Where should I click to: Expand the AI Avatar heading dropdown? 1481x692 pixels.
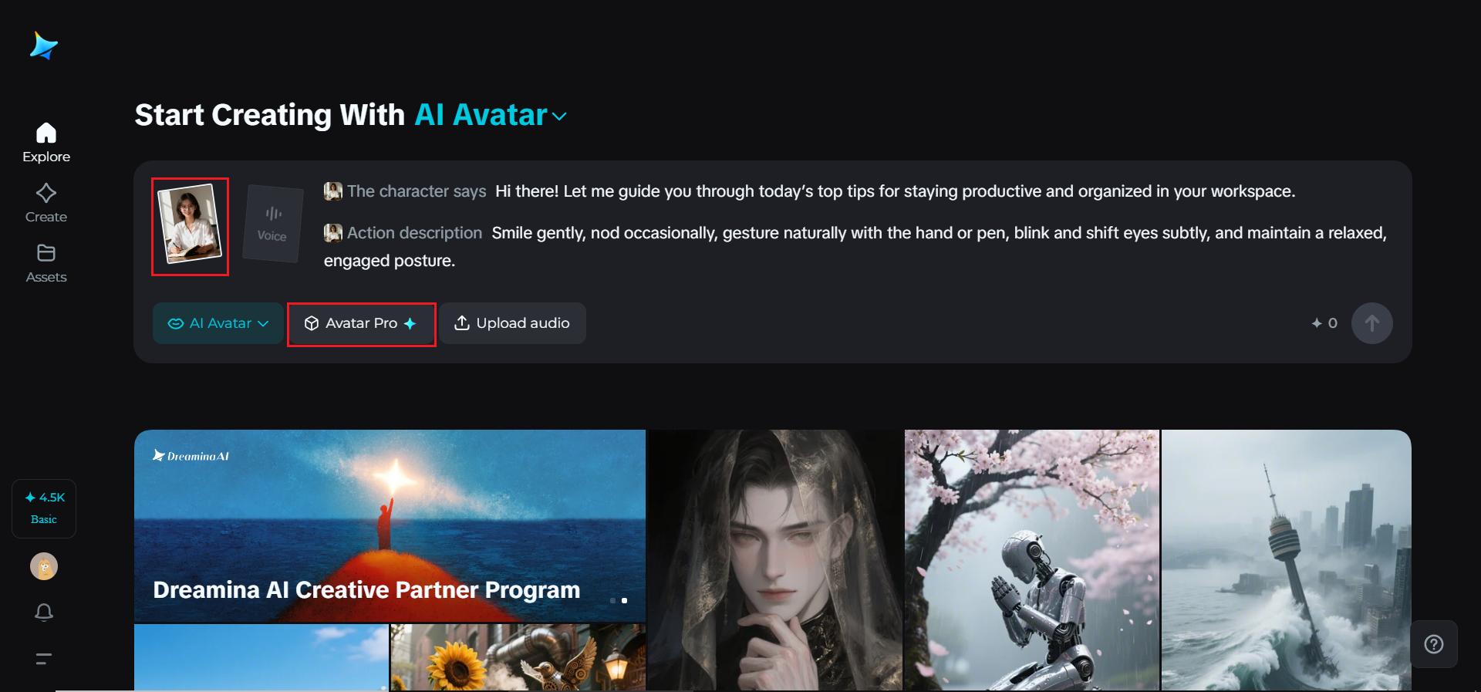coord(560,116)
